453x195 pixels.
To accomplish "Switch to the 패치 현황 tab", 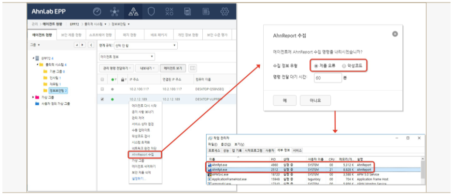I will click(129, 35).
